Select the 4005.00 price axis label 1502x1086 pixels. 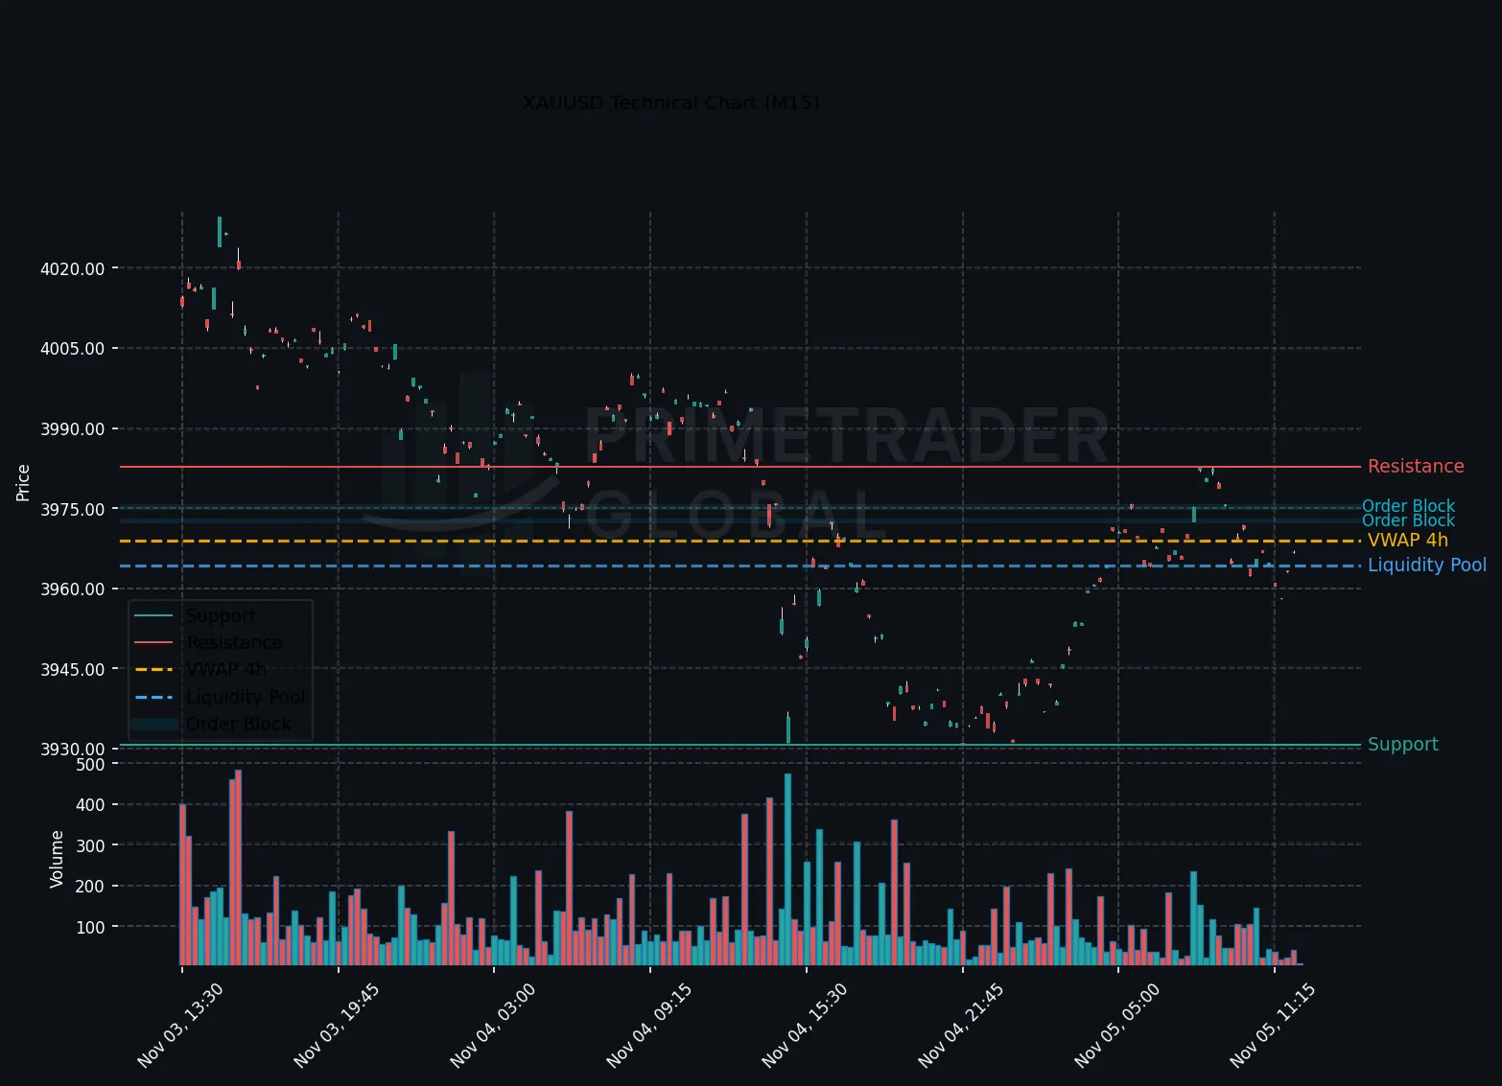point(72,349)
